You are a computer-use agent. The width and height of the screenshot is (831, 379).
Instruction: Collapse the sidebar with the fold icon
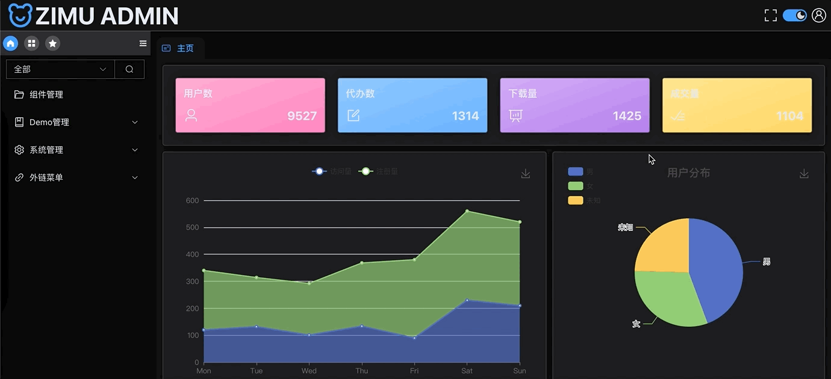pos(143,43)
